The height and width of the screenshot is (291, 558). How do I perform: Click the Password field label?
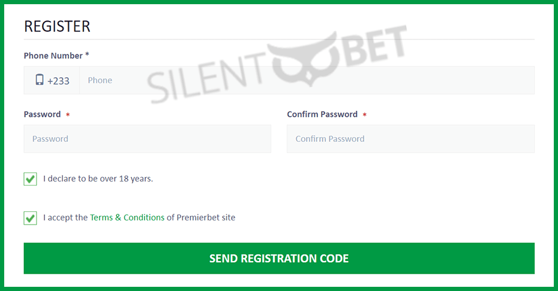[x=43, y=114]
